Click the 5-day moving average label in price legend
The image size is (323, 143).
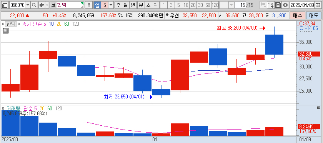coord(45,24)
